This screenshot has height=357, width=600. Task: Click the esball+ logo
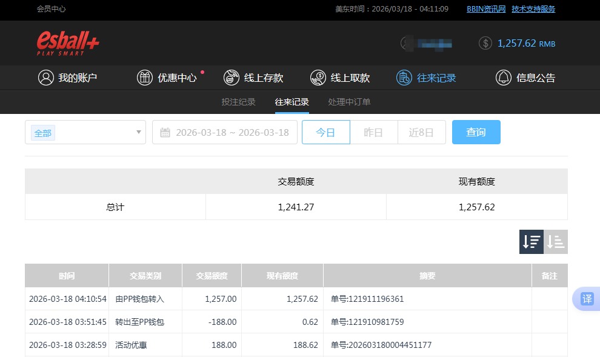coord(67,42)
